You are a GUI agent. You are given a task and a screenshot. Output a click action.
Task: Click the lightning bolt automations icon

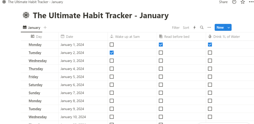click(194, 28)
